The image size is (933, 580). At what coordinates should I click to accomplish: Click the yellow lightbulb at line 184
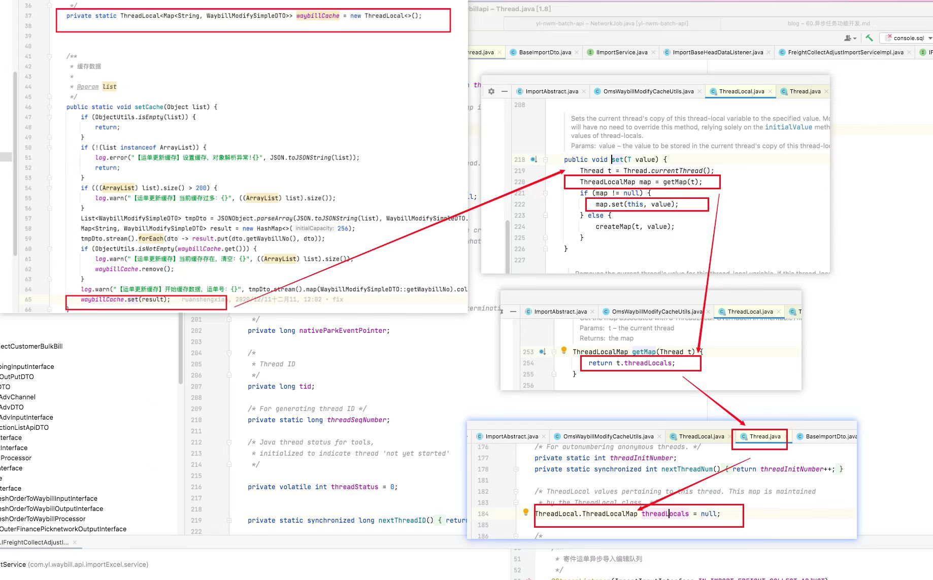526,512
